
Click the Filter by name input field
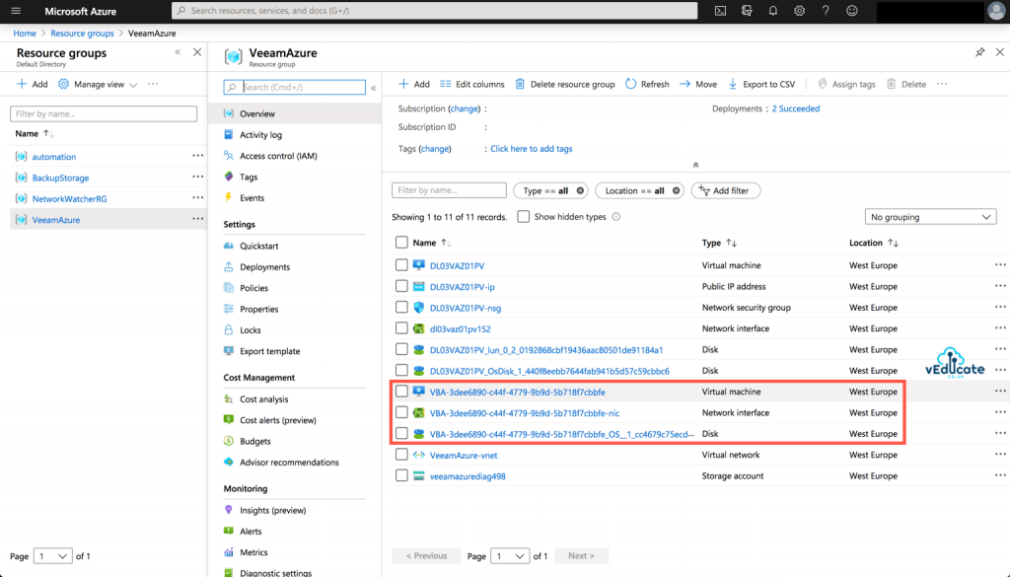(449, 190)
